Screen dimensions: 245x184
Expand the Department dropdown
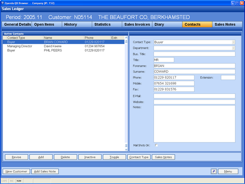(234, 48)
